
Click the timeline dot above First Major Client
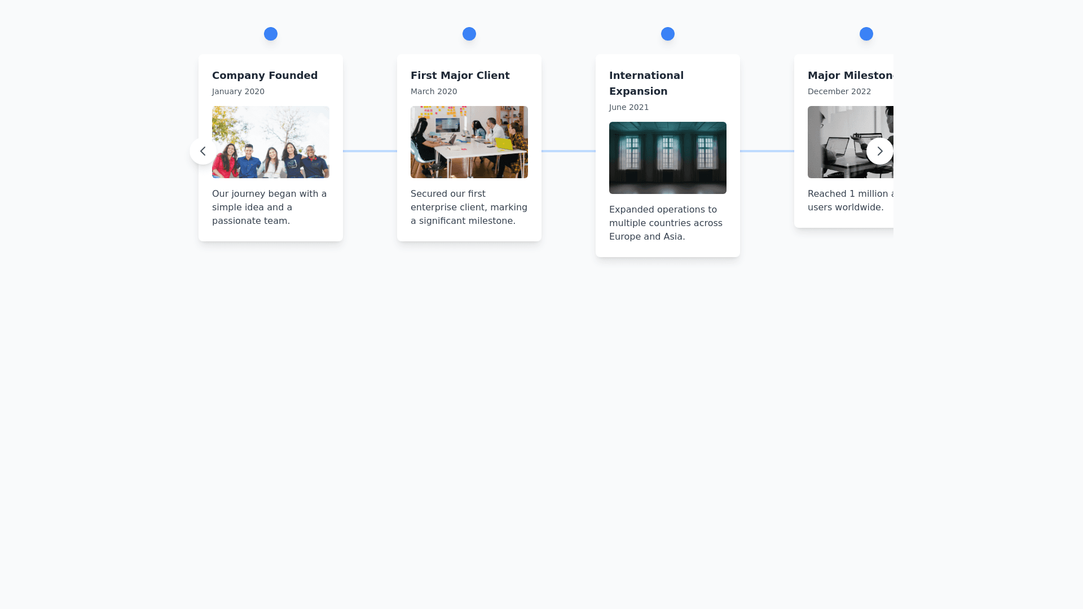pos(469,34)
